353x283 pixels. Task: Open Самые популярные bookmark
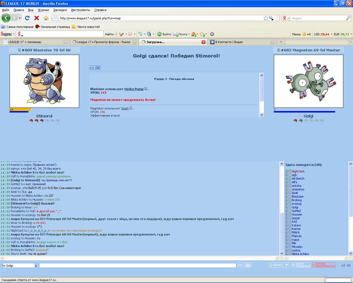point(17,27)
